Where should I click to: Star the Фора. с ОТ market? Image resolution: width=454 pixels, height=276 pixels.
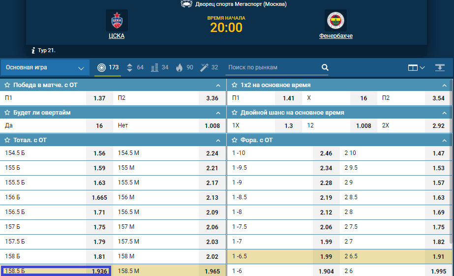click(235, 140)
